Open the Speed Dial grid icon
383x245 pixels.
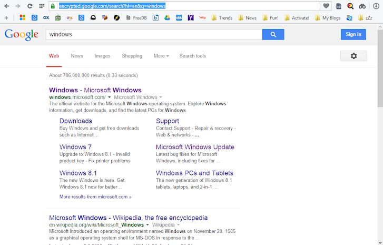(x=42, y=6)
